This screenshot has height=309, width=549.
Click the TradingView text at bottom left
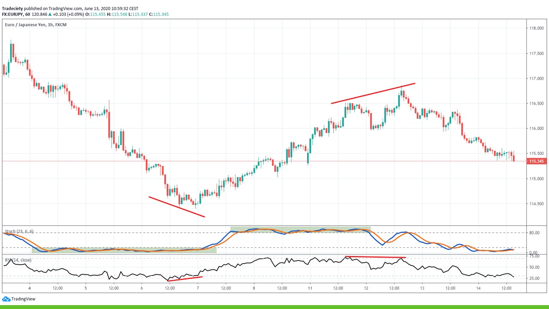pyautogui.click(x=24, y=299)
